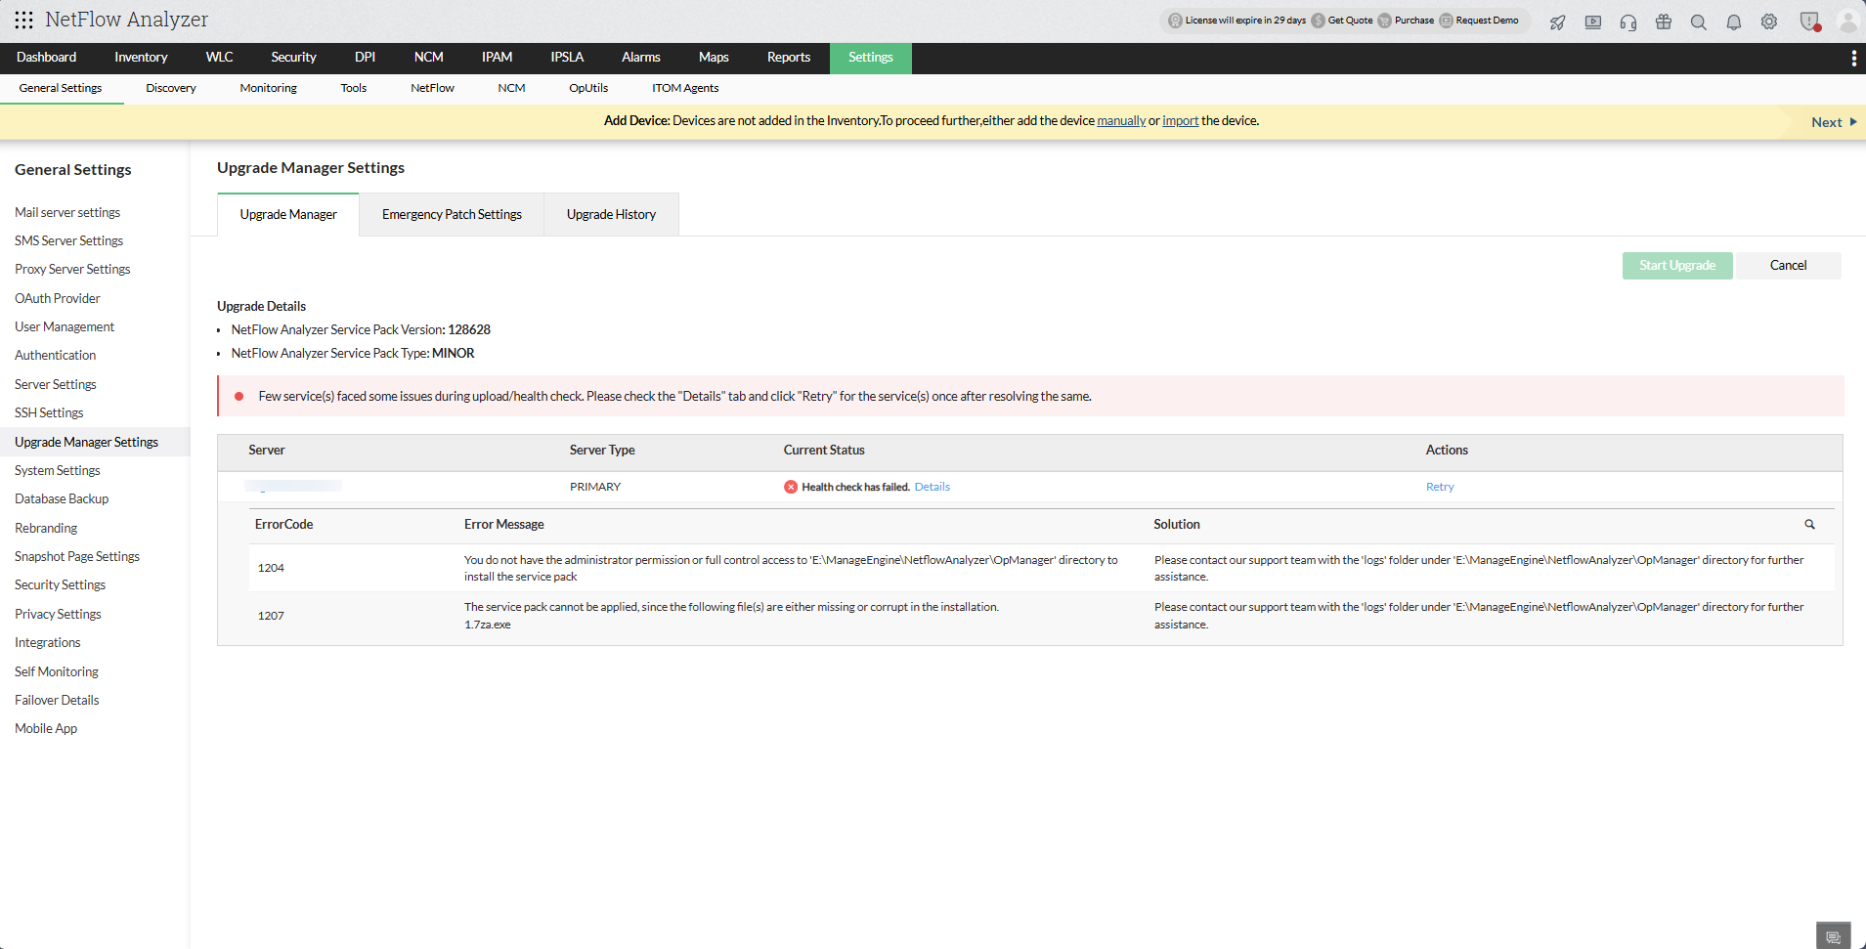Click the gear settings icon in header
The height and width of the screenshot is (949, 1866).
1769,22
